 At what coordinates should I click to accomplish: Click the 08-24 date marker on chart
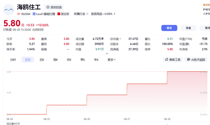10,119
